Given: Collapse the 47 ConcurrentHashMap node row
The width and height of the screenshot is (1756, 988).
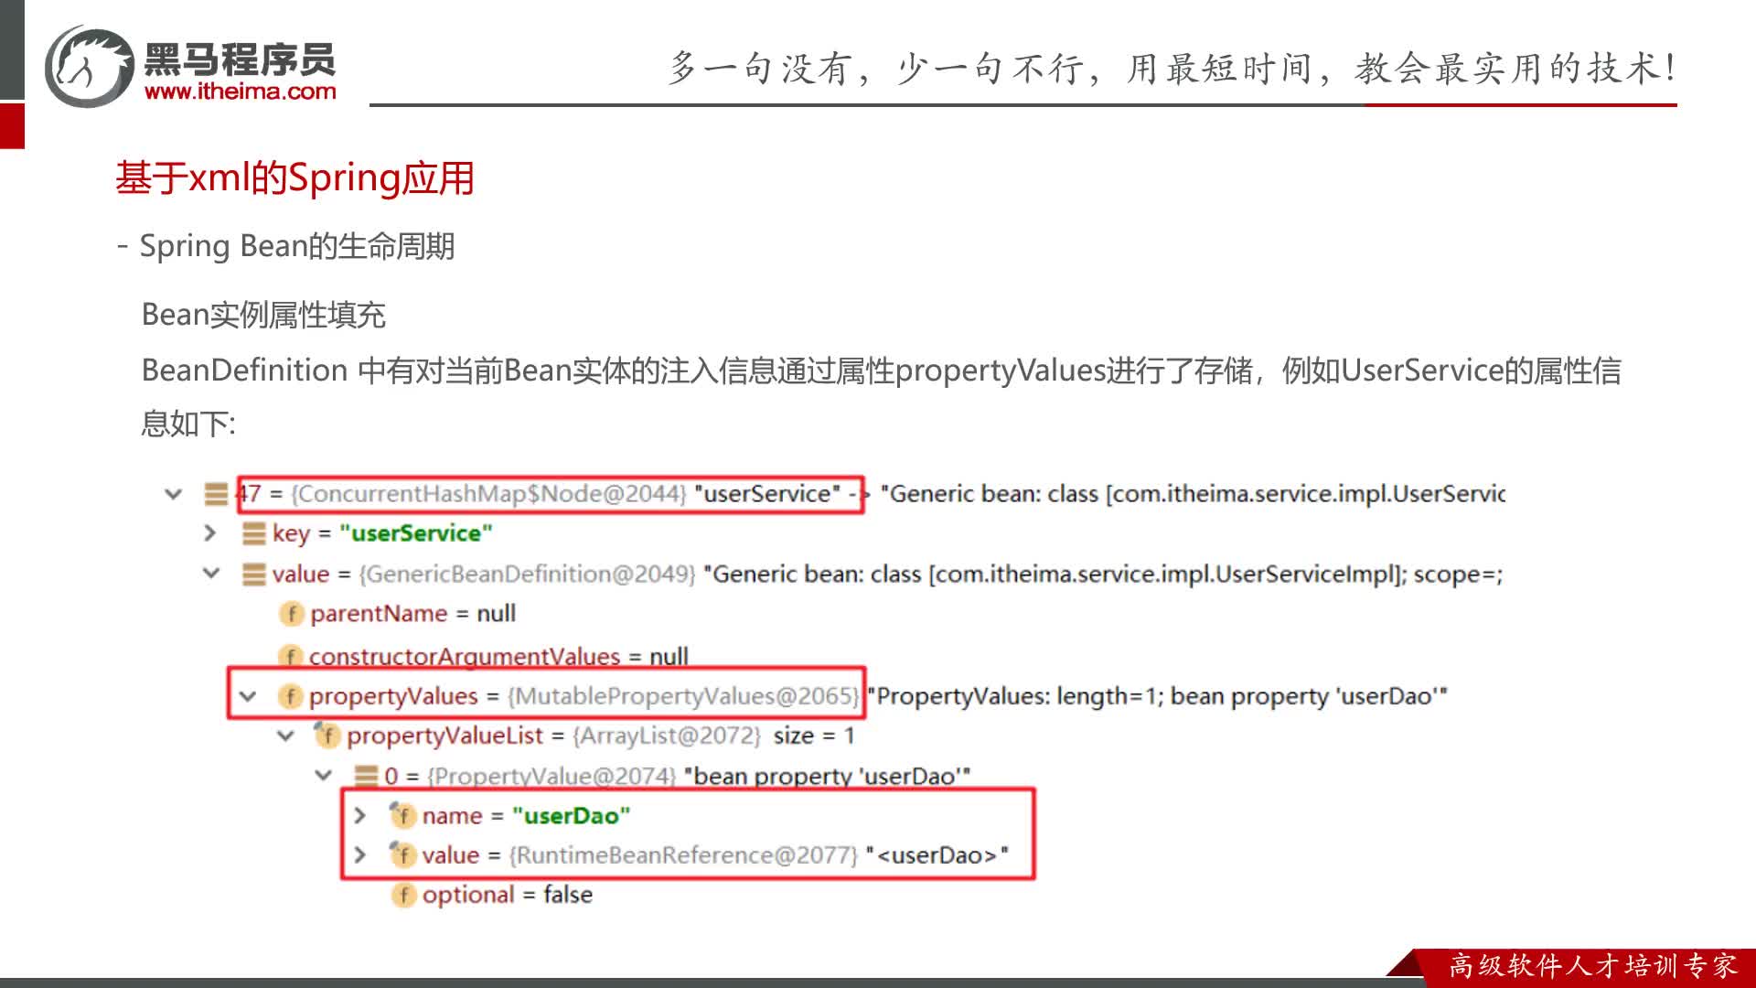Looking at the screenshot, I should click(173, 494).
